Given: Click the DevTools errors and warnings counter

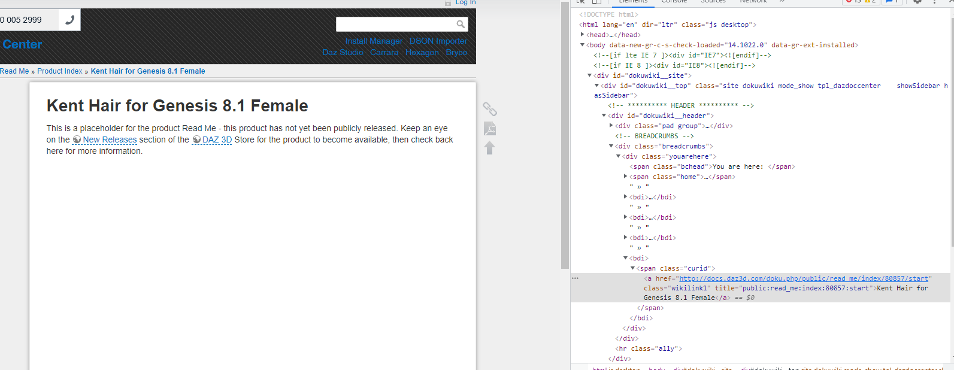Looking at the screenshot, I should point(861,2).
